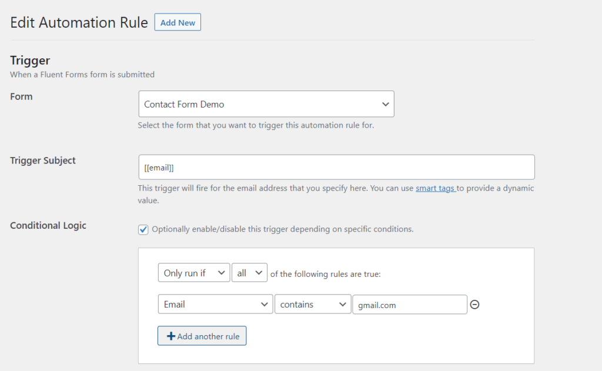Toggle the Conditional Logic enable checkbox

click(143, 229)
